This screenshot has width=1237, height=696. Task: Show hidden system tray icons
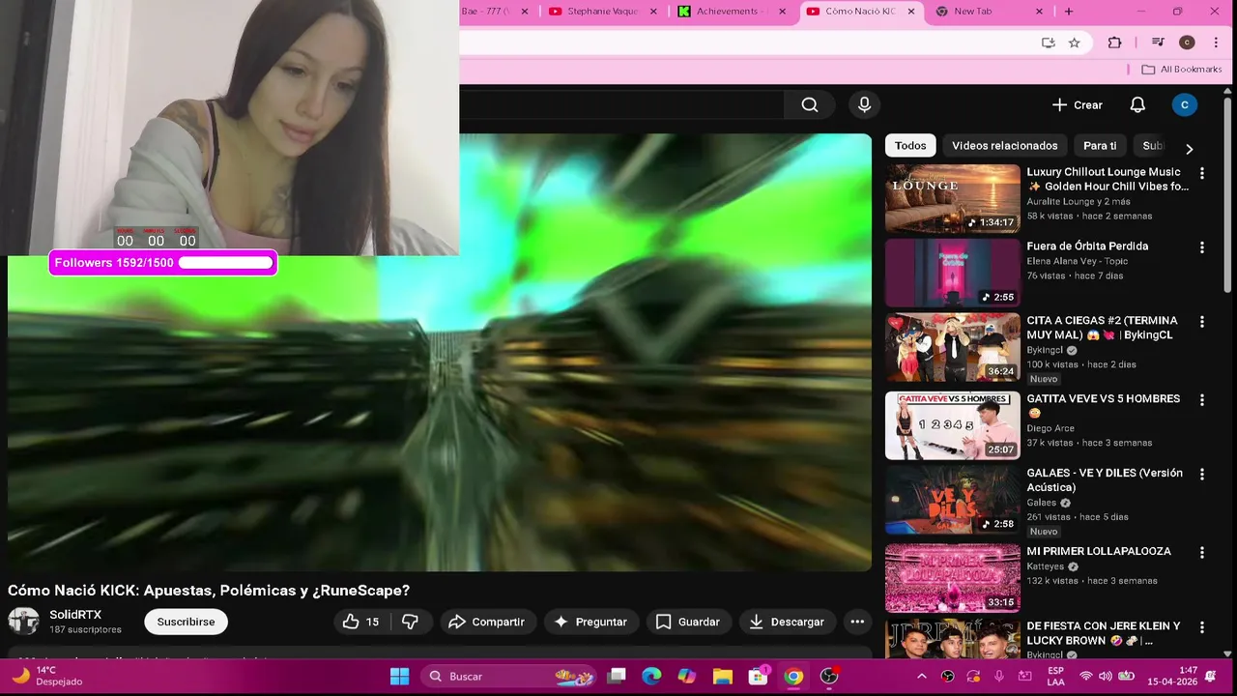click(x=921, y=676)
